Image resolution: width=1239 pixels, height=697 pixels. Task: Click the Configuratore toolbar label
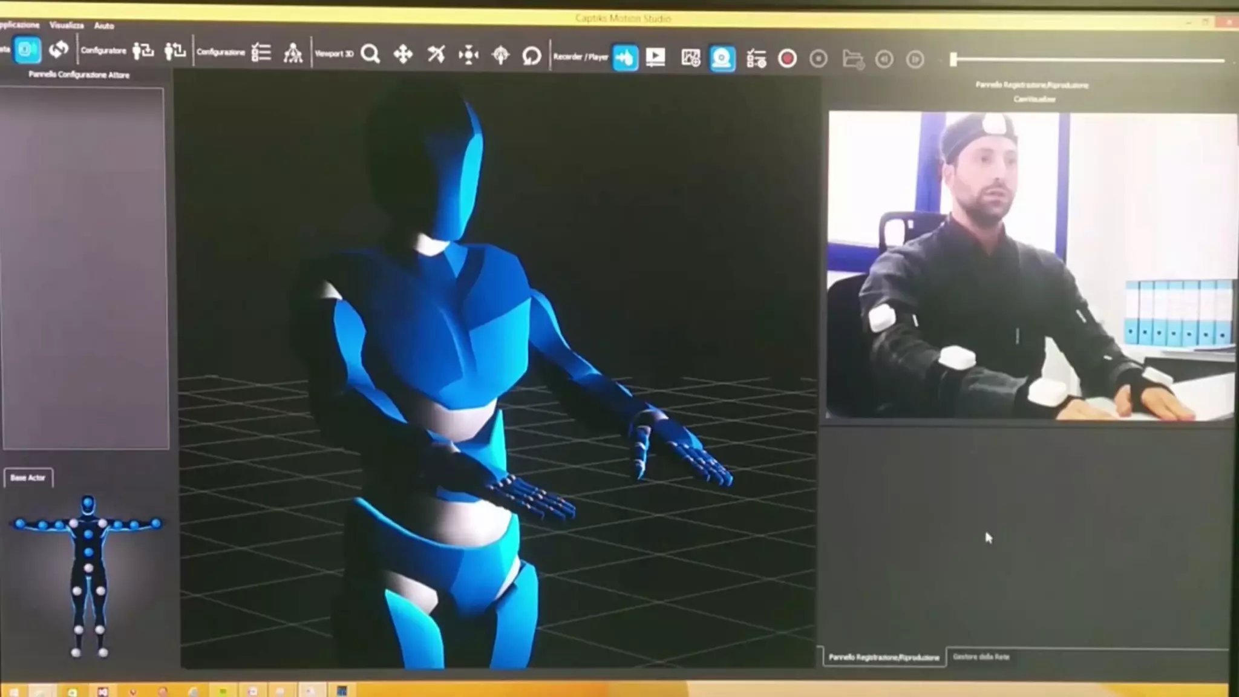tap(103, 51)
